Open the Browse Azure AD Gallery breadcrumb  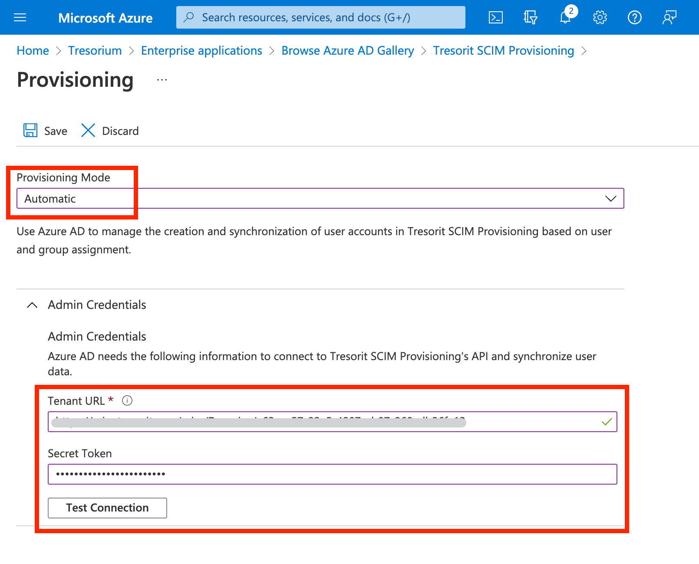348,50
